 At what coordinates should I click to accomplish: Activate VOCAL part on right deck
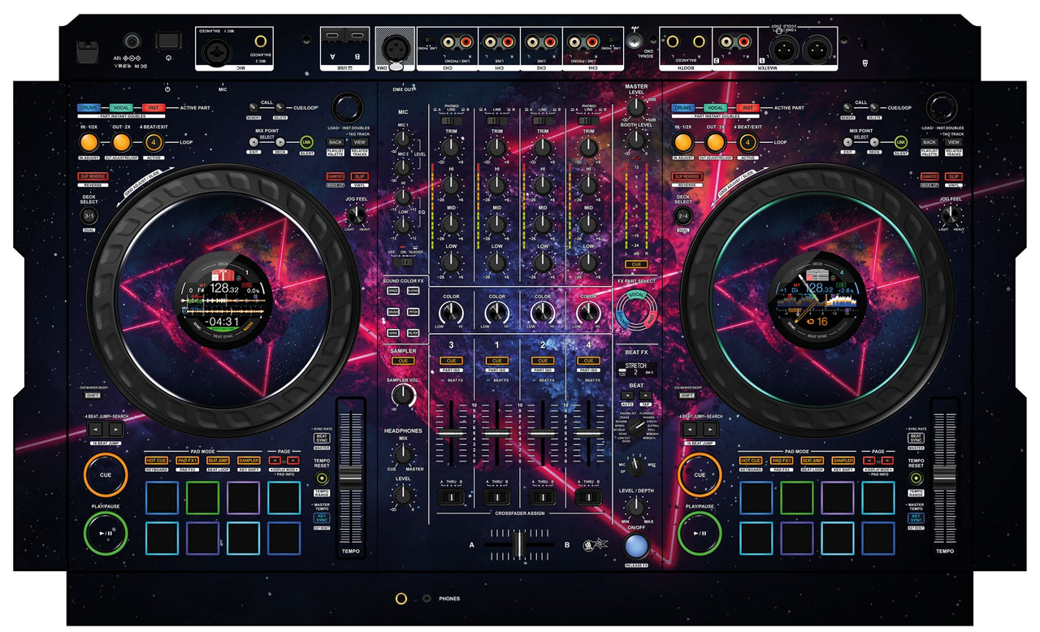[x=716, y=107]
